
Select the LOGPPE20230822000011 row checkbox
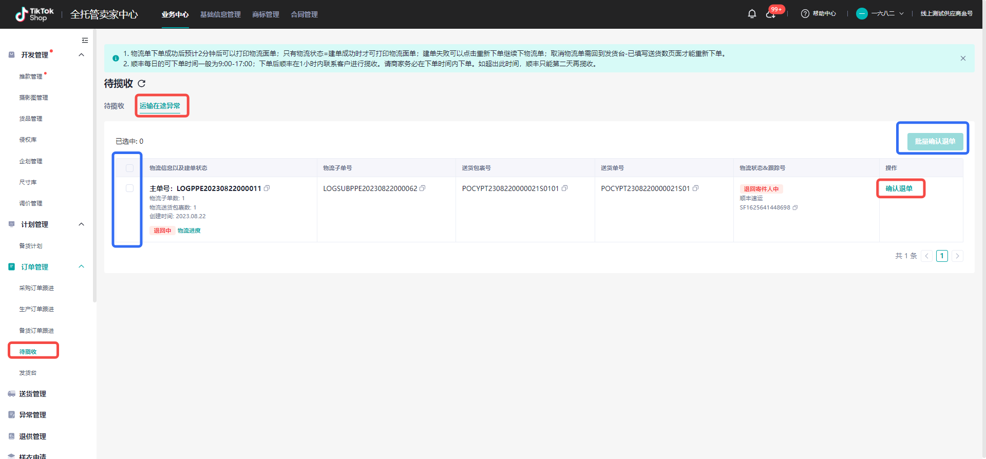pyautogui.click(x=129, y=188)
